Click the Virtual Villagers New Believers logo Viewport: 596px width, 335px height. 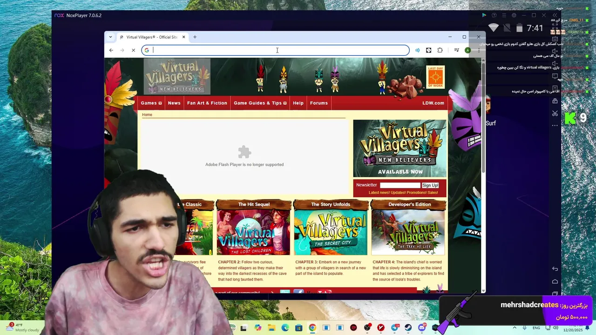[177, 76]
